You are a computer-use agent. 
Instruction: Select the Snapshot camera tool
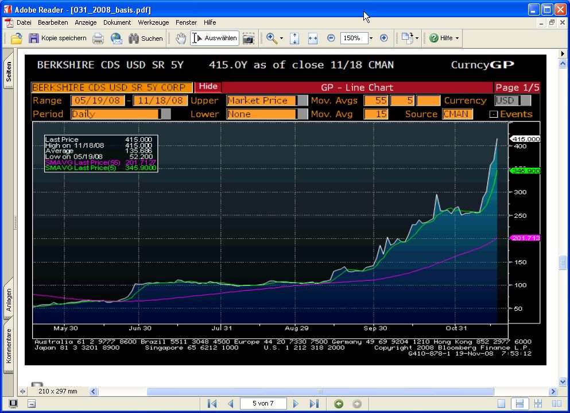pyautogui.click(x=249, y=38)
